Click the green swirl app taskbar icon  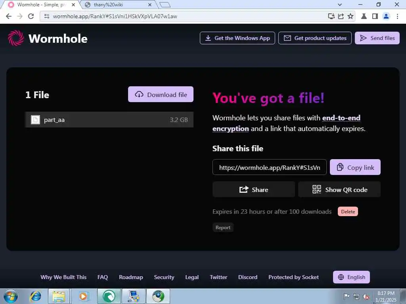109,296
